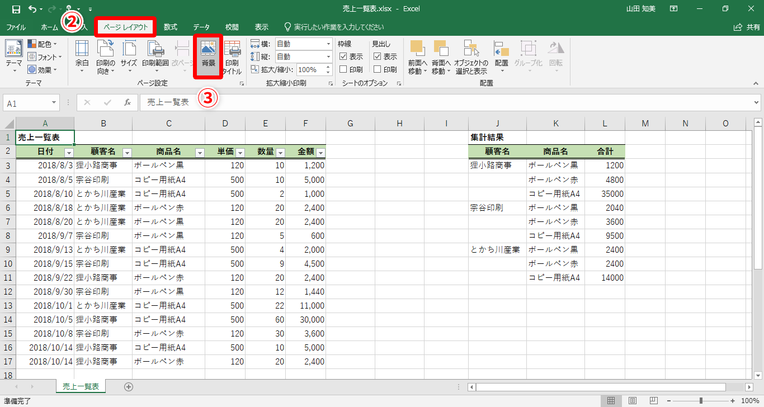This screenshot has width=764, height=407.
Task: Undo the last action in the quick access toolbar
Action: tap(32, 9)
